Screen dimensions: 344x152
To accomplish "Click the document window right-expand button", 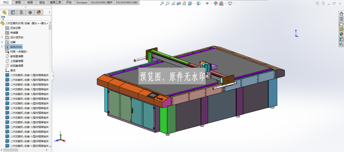I will 323,3.
